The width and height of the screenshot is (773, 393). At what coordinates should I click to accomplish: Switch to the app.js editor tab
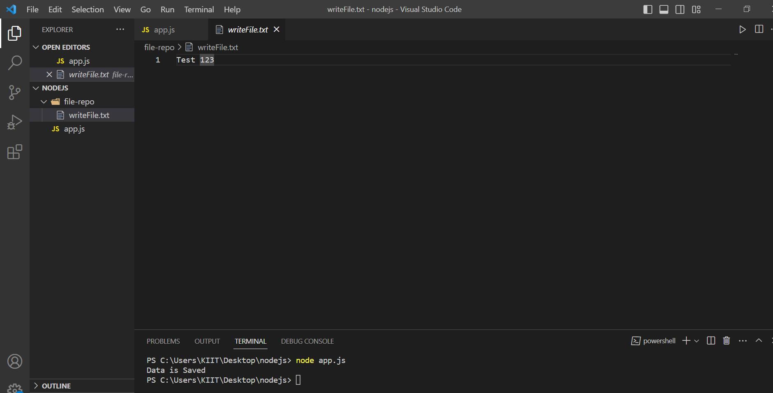[x=164, y=30]
